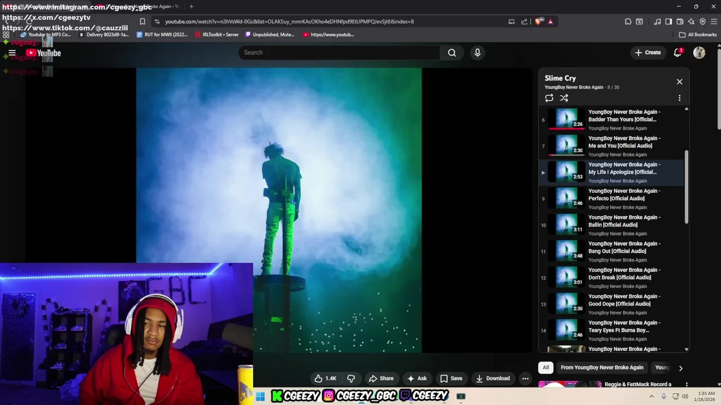
Task: Open the YouTube account avatar menu
Action: (x=699, y=52)
